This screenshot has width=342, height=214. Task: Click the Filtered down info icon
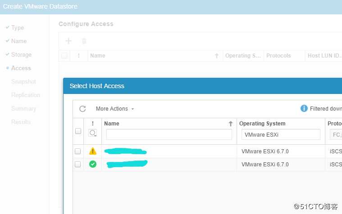click(x=304, y=108)
